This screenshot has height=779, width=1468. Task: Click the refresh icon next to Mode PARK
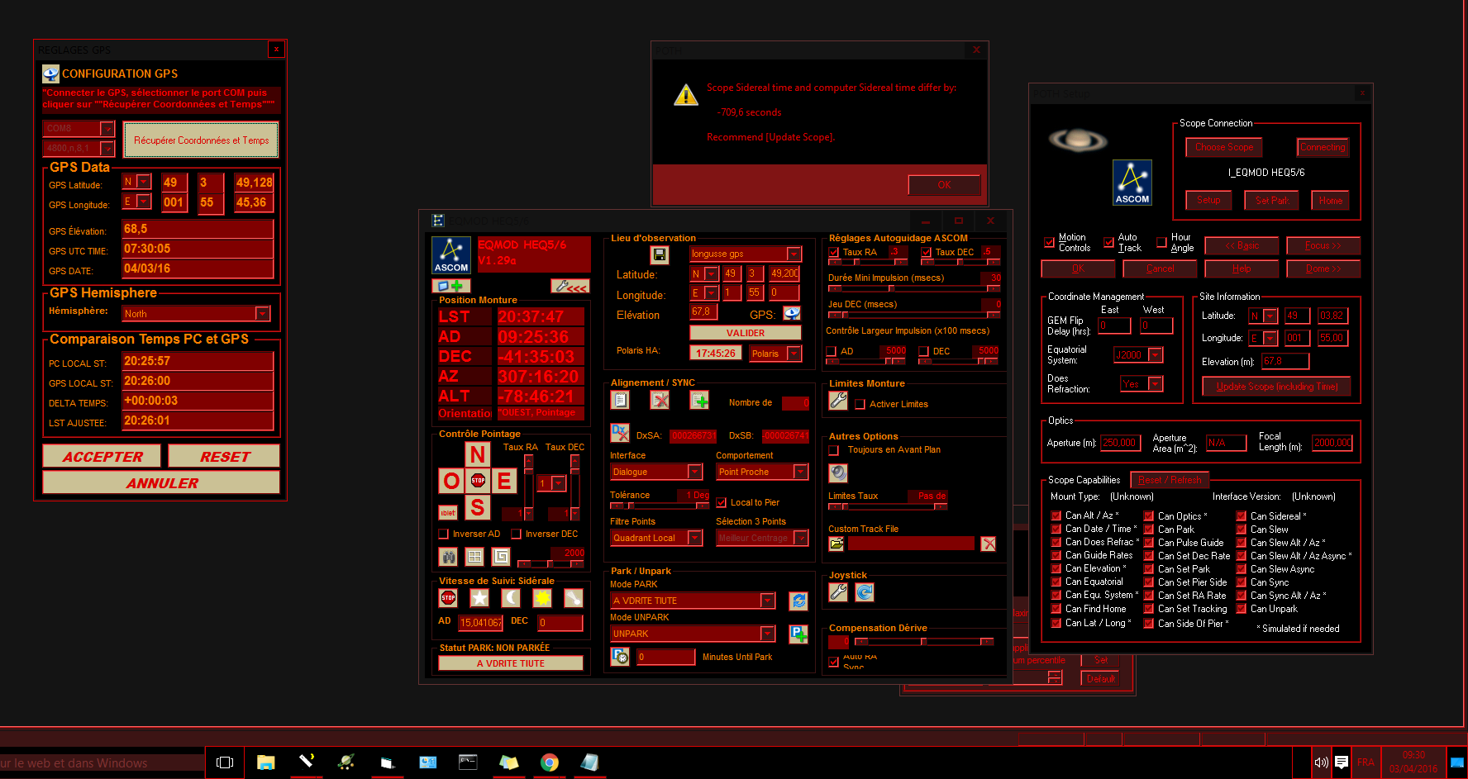coord(798,601)
